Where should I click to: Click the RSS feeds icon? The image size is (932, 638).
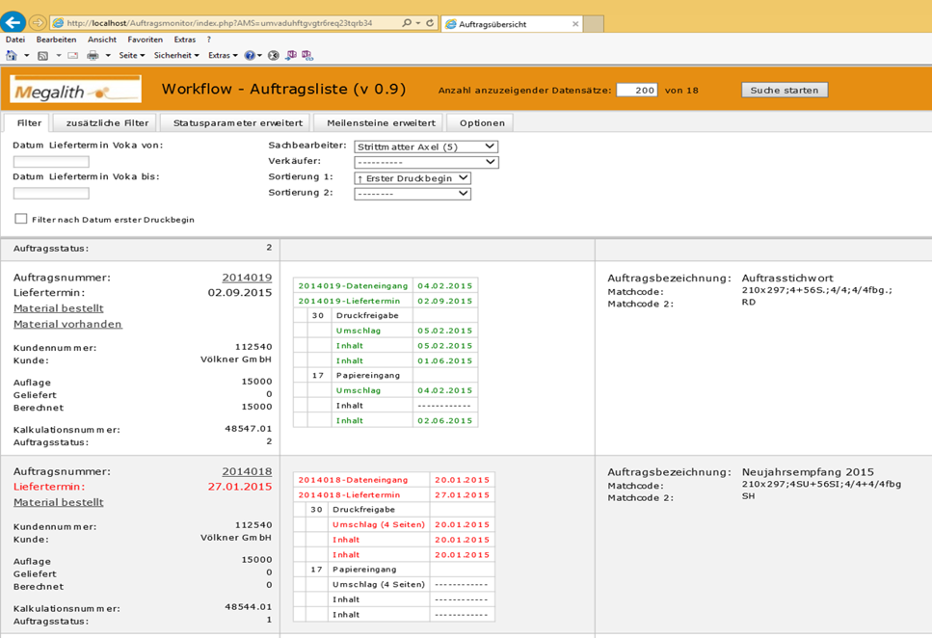point(42,56)
